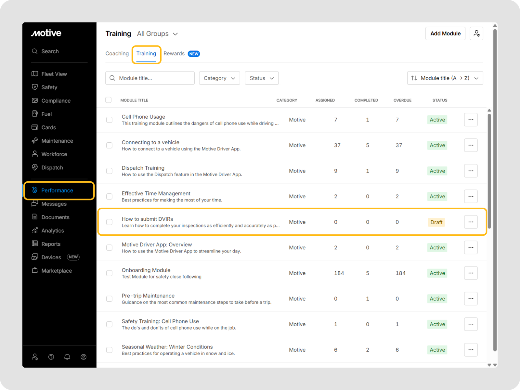520x390 pixels.
Task: Expand the Category filter dropdown
Action: [x=219, y=78]
